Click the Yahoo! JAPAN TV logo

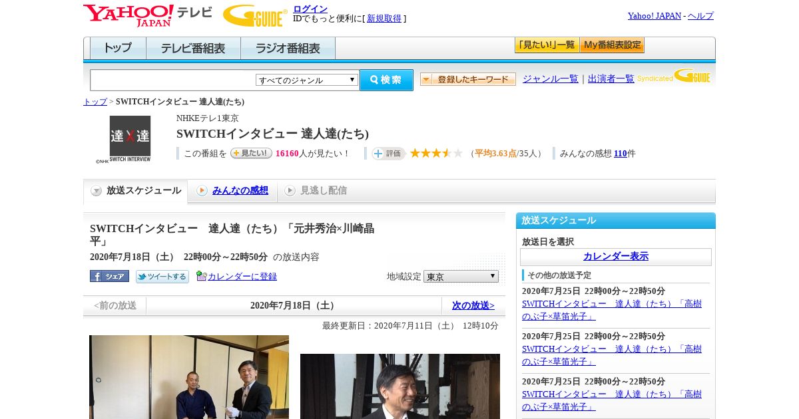148,15
